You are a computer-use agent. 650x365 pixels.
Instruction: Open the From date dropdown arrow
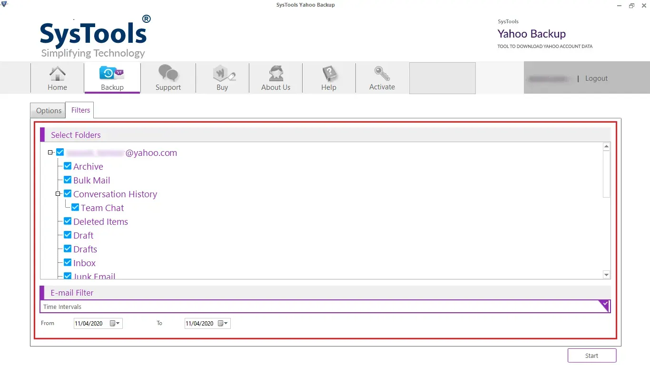[x=118, y=324]
